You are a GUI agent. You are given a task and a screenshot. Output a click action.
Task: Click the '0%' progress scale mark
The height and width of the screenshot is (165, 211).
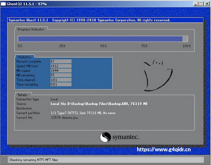pos(20,46)
